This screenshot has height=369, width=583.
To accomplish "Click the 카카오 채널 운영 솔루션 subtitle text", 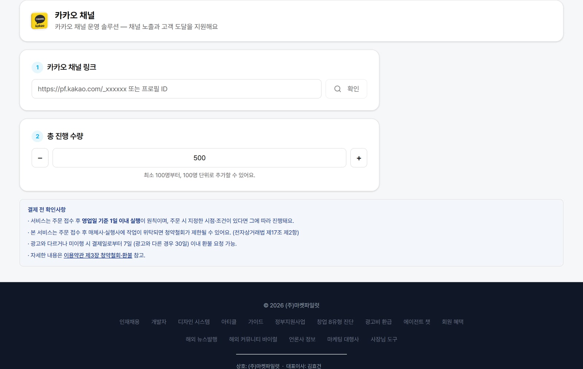I will tap(136, 27).
